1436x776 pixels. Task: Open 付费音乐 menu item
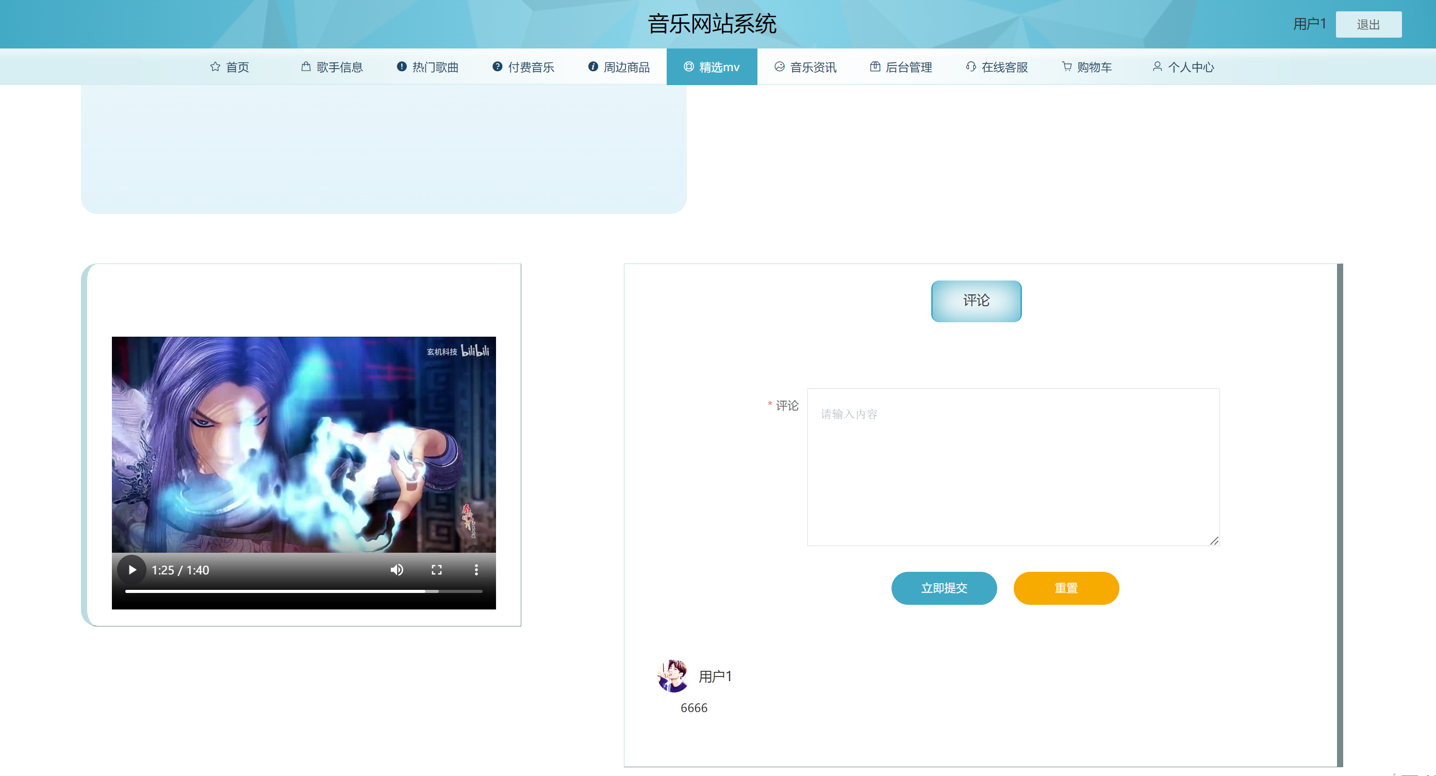coord(523,67)
